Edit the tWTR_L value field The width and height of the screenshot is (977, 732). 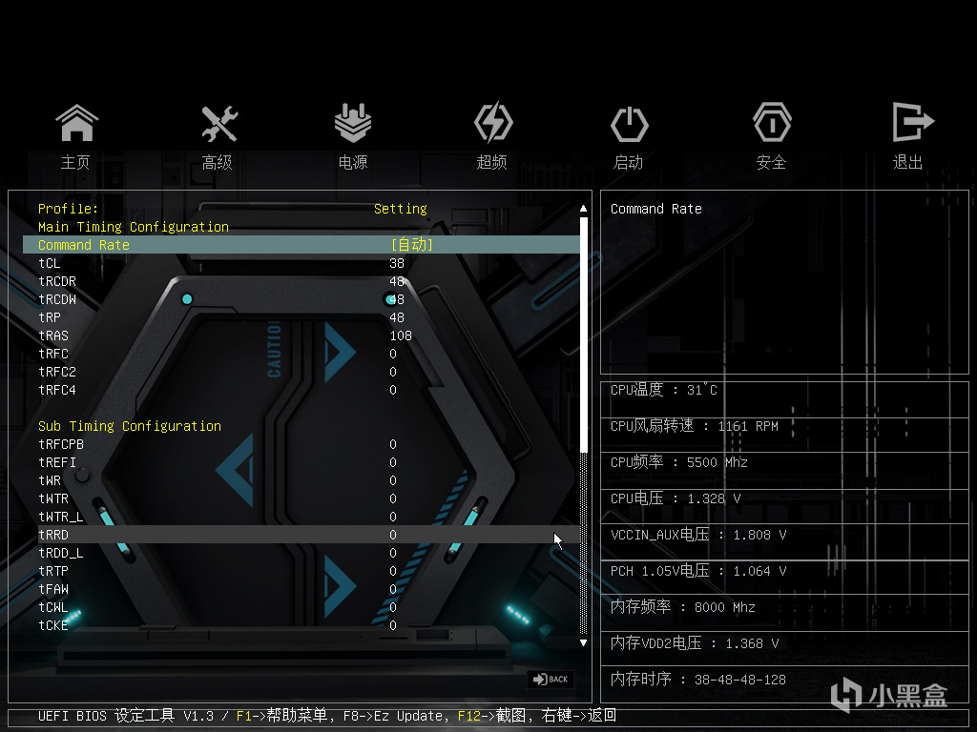click(393, 517)
